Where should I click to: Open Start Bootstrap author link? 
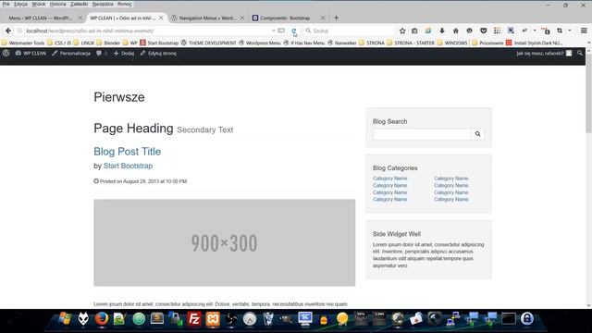[x=128, y=166]
